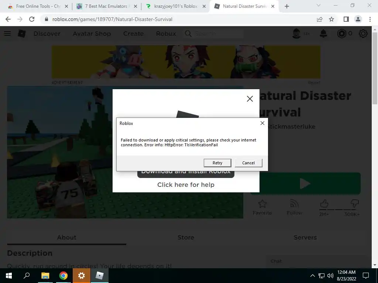This screenshot has height=283, width=378.
Task: Open Chrome tab search dropdown arrow
Action: [319, 5]
